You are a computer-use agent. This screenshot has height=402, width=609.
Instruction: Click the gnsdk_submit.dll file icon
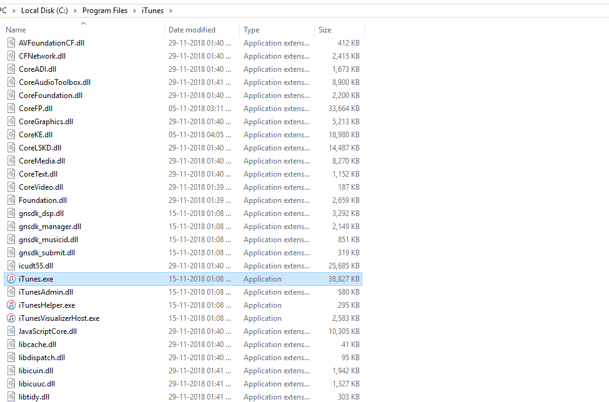pyautogui.click(x=11, y=253)
